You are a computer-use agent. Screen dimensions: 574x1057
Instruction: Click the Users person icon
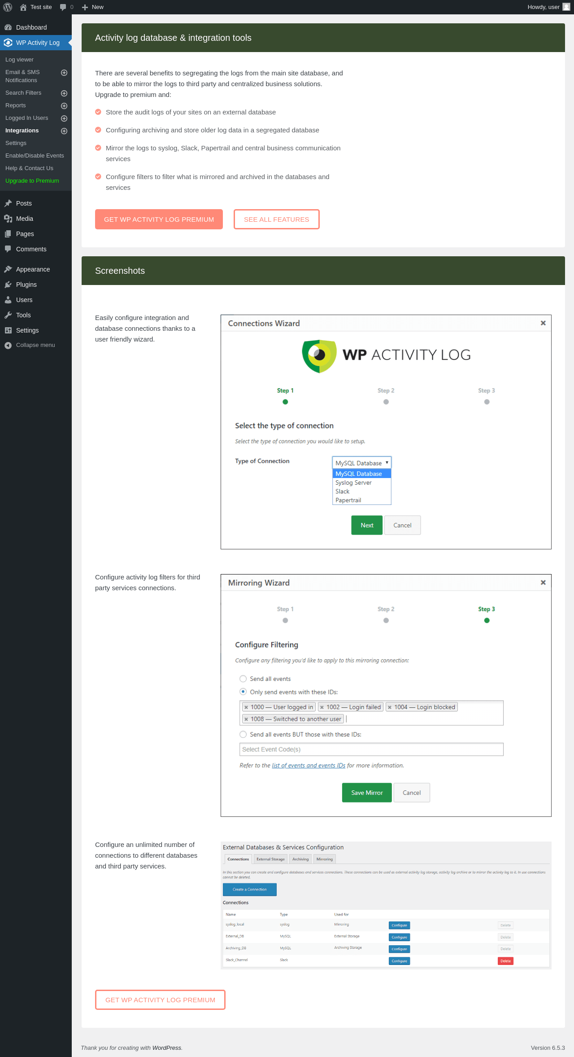[x=8, y=300]
